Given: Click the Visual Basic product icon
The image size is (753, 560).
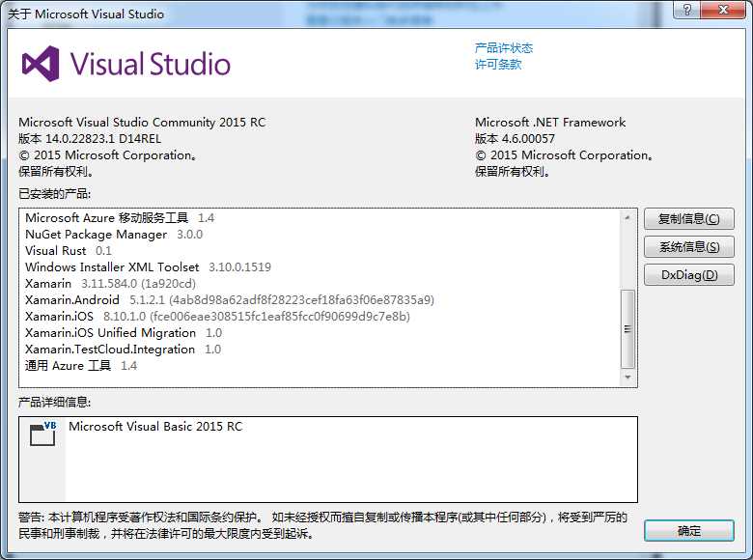Looking at the screenshot, I should pos(42,434).
